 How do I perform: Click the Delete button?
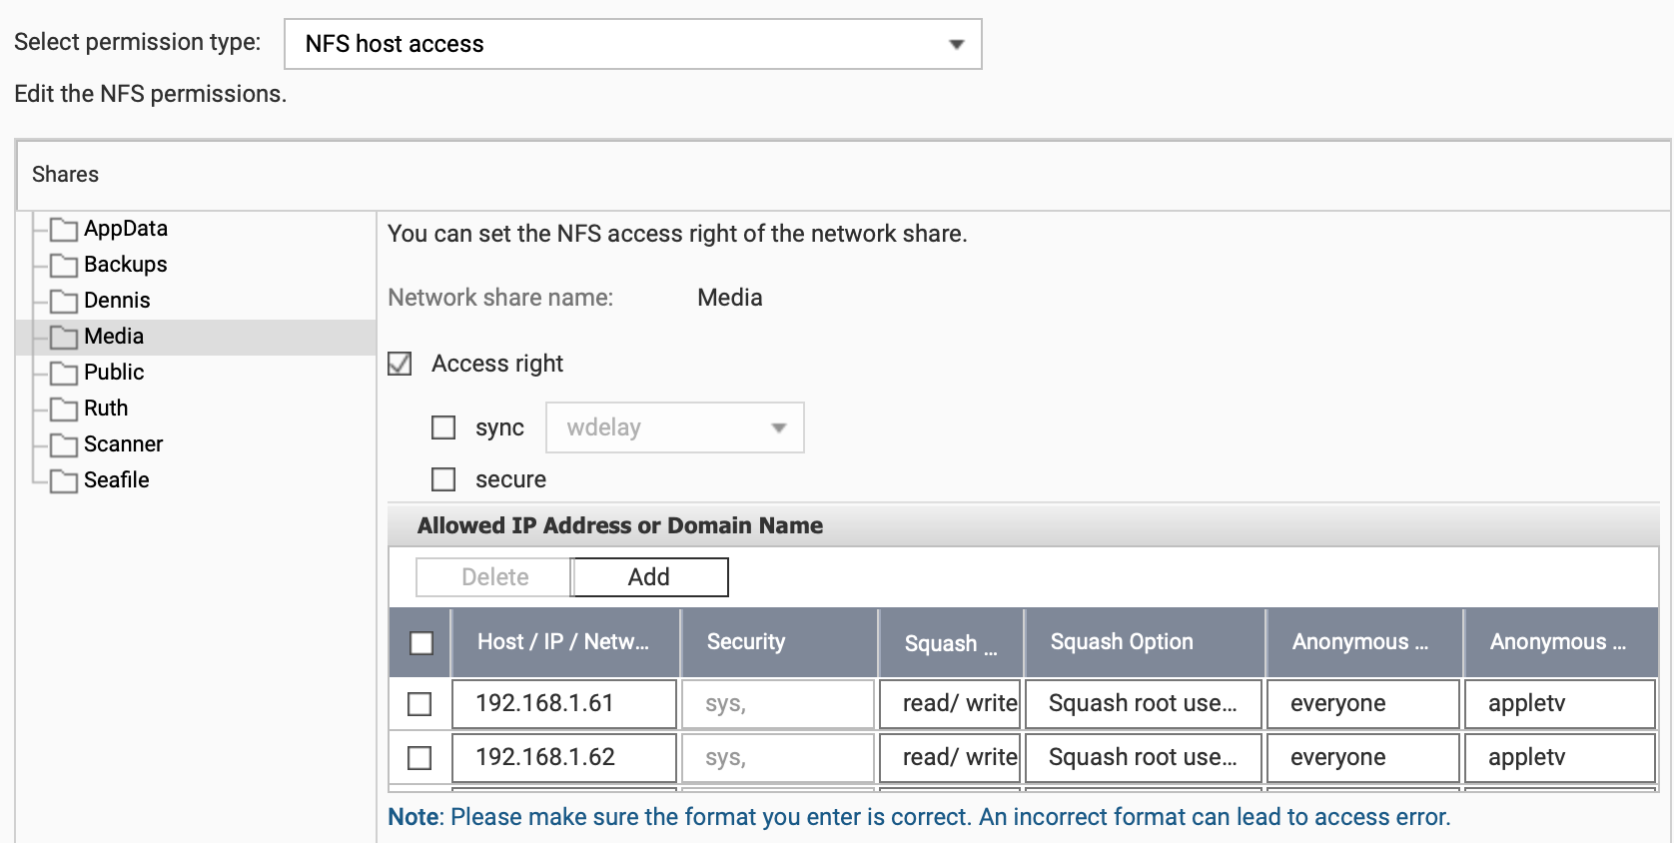click(494, 577)
